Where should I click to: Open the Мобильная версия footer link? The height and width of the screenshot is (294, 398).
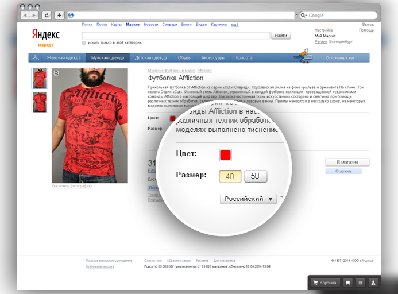click(x=100, y=266)
